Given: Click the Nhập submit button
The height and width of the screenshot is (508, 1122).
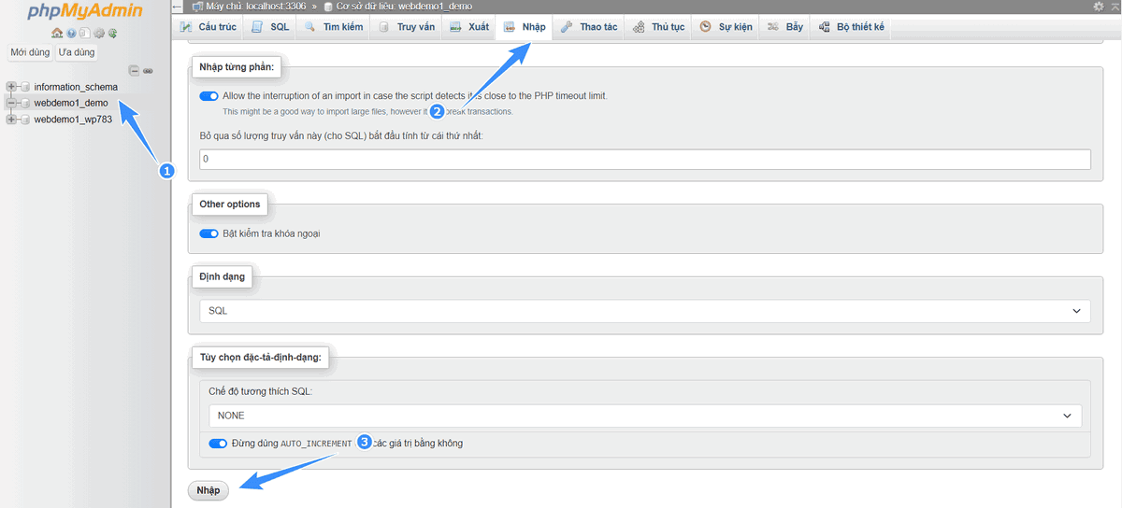Looking at the screenshot, I should click(x=209, y=490).
